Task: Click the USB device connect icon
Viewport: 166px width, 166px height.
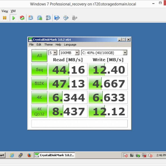Action: click(x=75, y=18)
